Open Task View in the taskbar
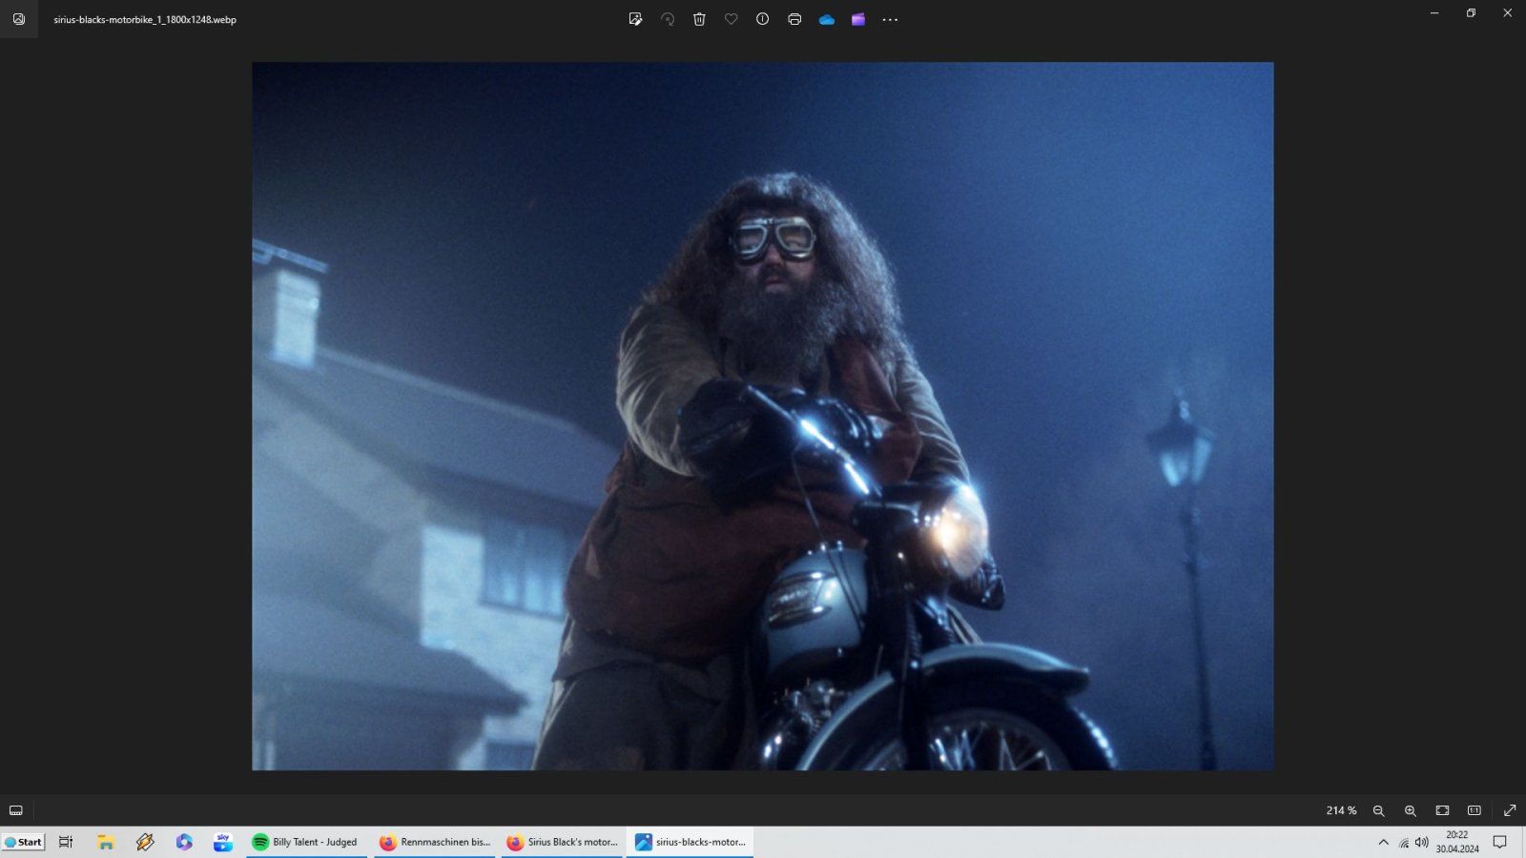The height and width of the screenshot is (858, 1526). point(66,842)
